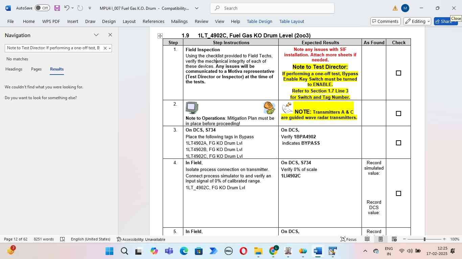Click the Redo arrow icon
462x259 pixels.
[80, 8]
